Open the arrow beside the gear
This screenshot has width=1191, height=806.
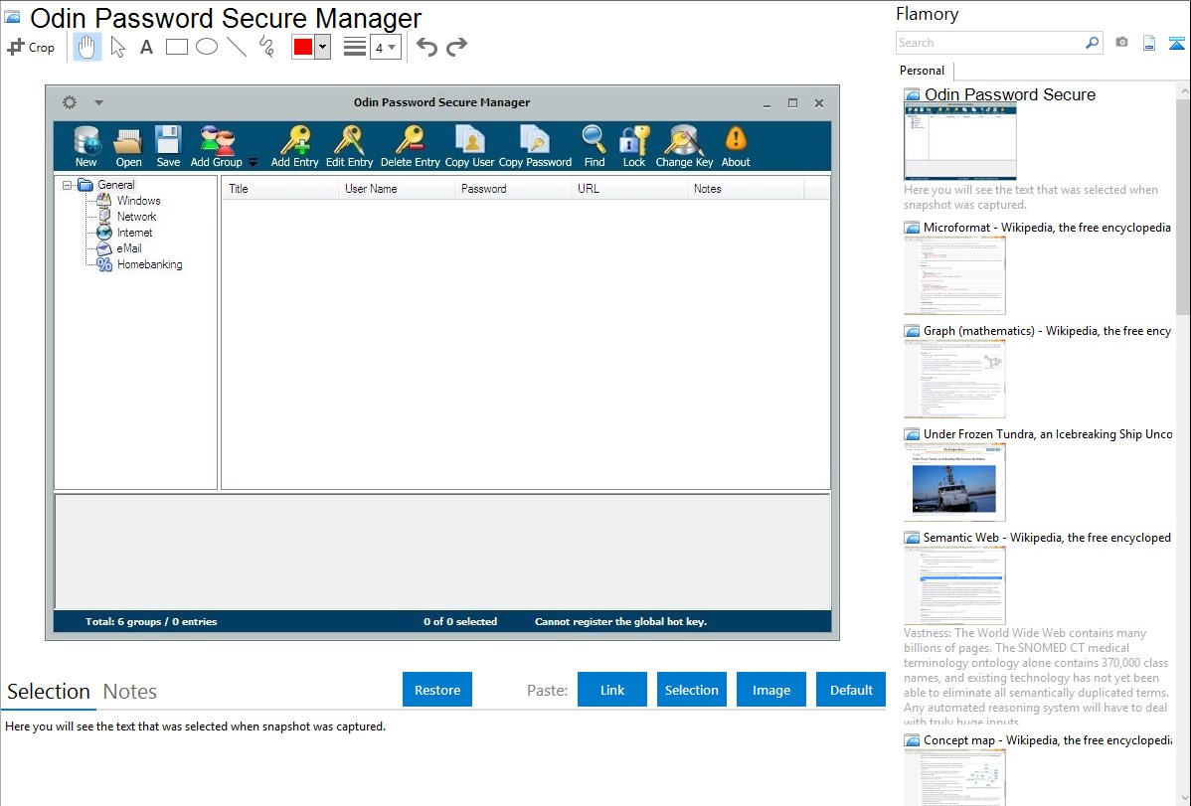pyautogui.click(x=98, y=102)
